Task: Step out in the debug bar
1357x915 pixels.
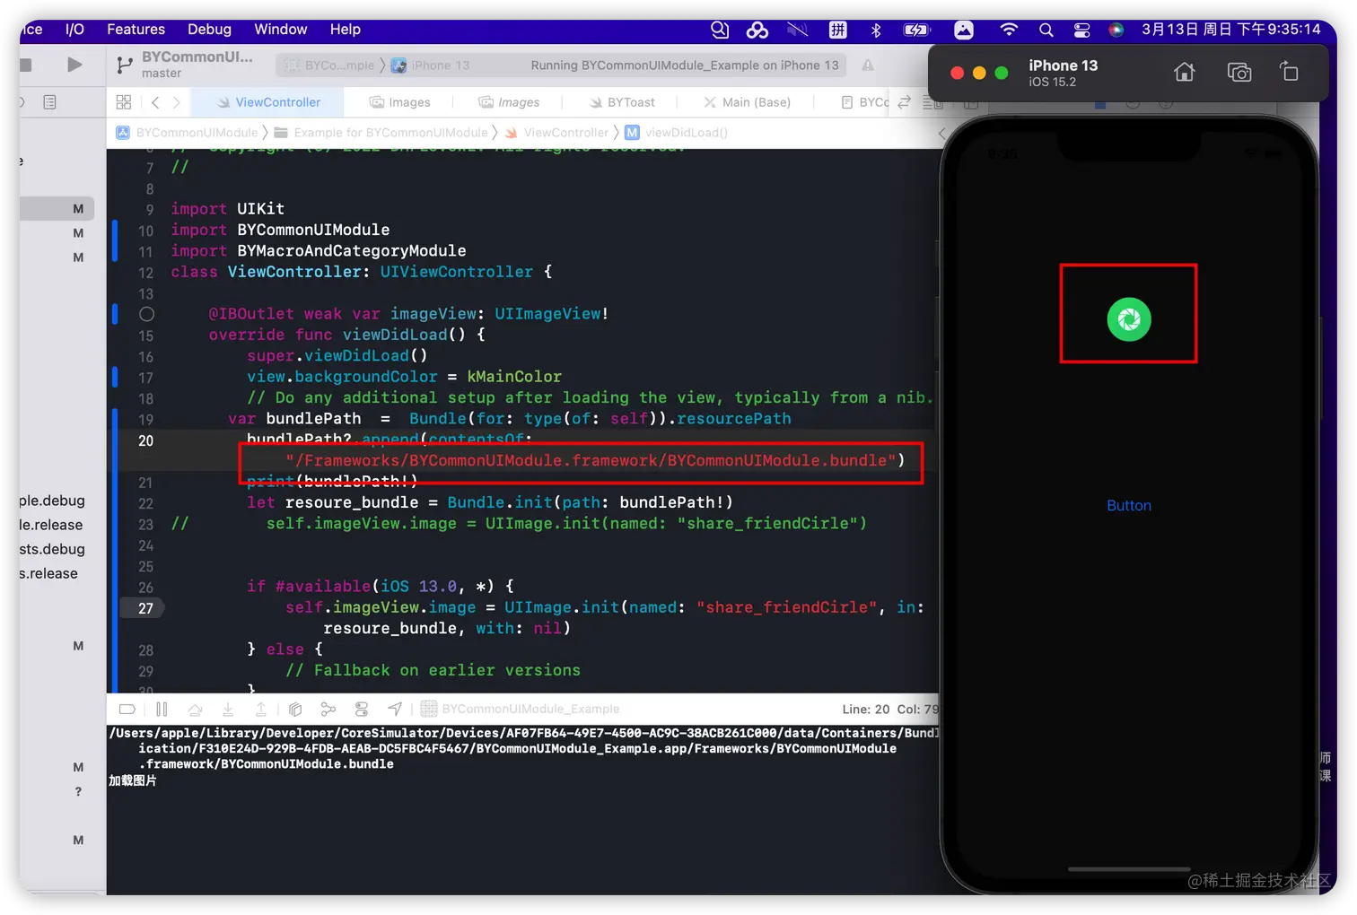Action: (261, 710)
